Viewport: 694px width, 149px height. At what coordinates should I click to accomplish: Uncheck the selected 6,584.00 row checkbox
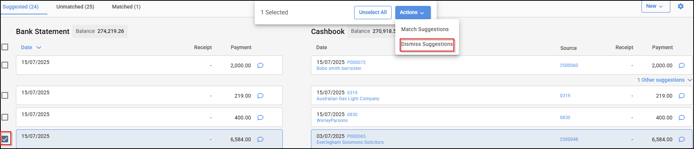[x=5, y=139]
